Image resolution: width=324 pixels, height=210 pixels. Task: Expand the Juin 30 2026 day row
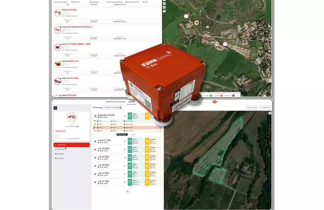click(x=127, y=150)
